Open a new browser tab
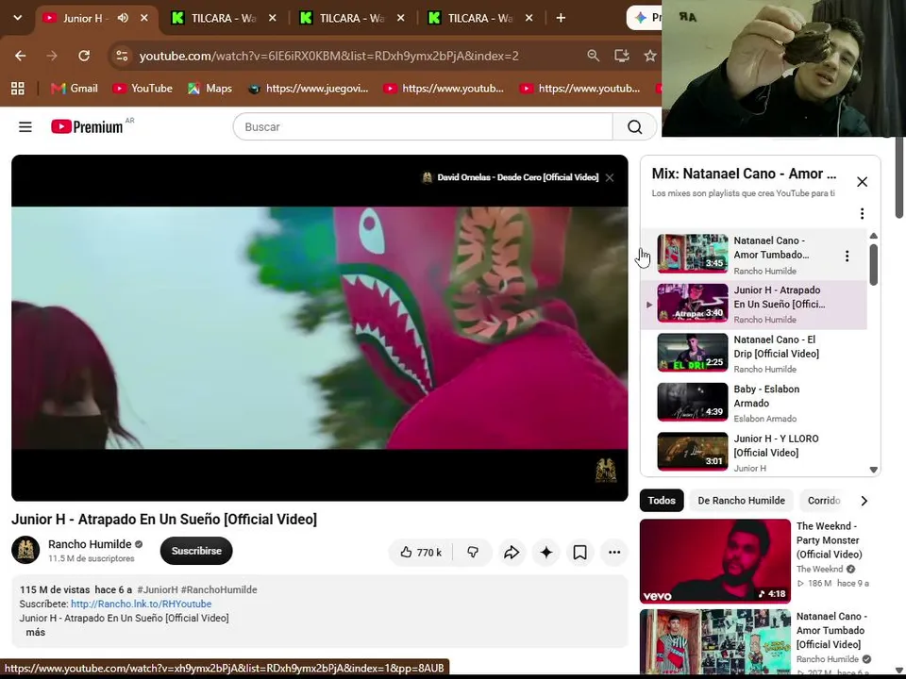 561,18
